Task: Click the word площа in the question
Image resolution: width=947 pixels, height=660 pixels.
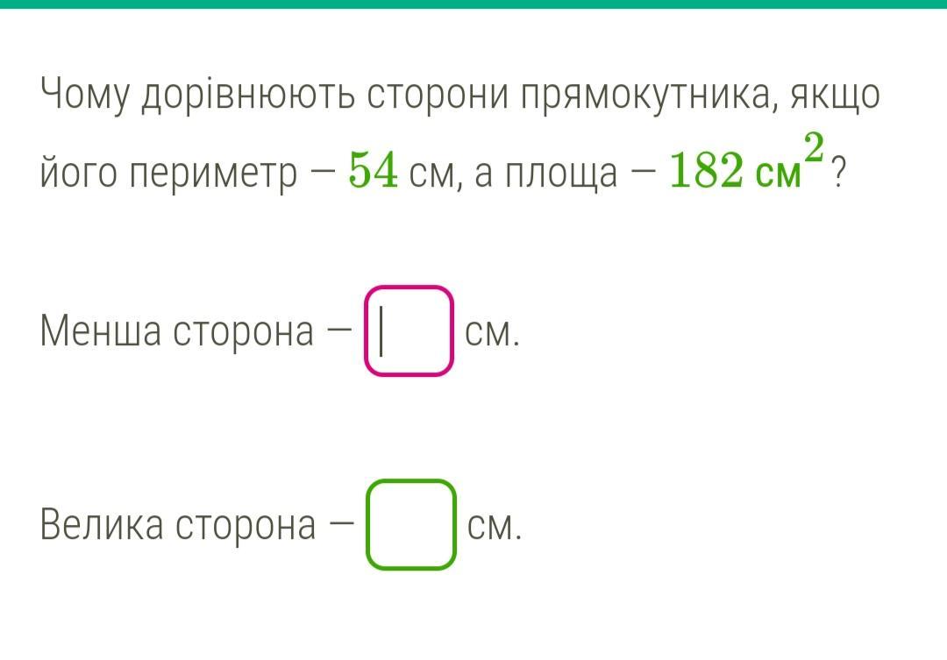Action: (561, 174)
